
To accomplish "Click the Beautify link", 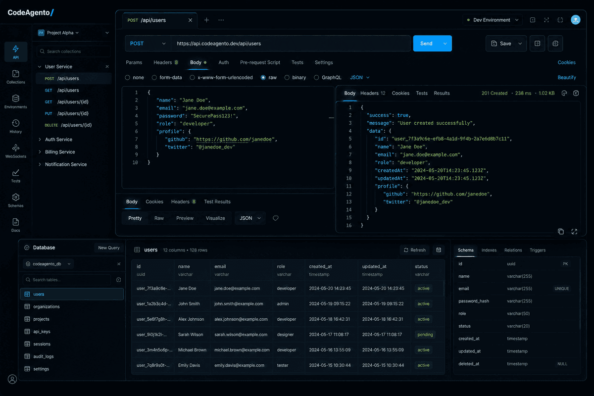I will [x=567, y=77].
